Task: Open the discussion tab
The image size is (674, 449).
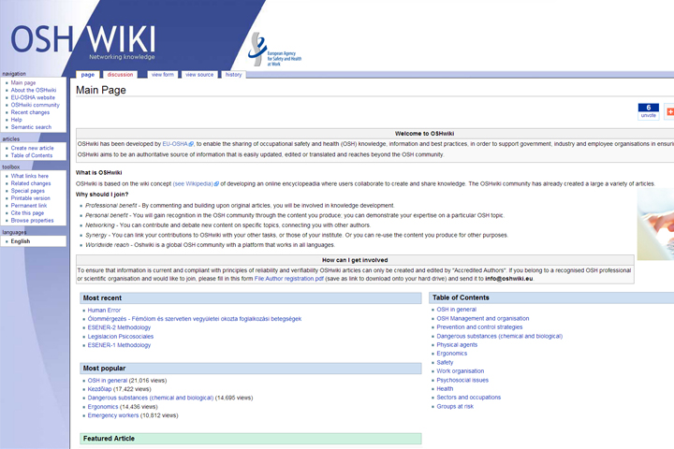Action: [x=120, y=75]
